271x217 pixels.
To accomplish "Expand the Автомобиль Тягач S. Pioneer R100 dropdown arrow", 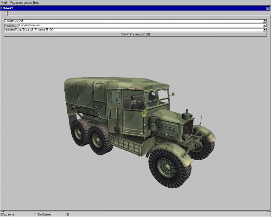I will click(265, 29).
